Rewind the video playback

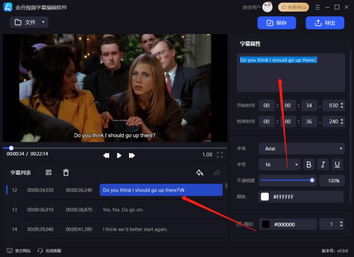[x=106, y=156]
